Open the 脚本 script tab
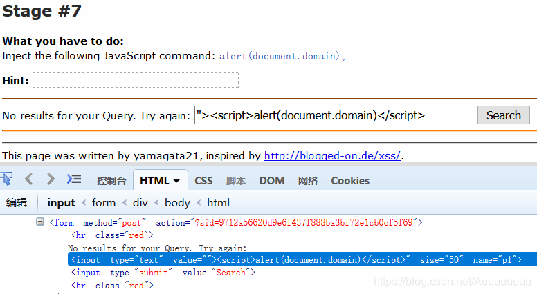 235,181
